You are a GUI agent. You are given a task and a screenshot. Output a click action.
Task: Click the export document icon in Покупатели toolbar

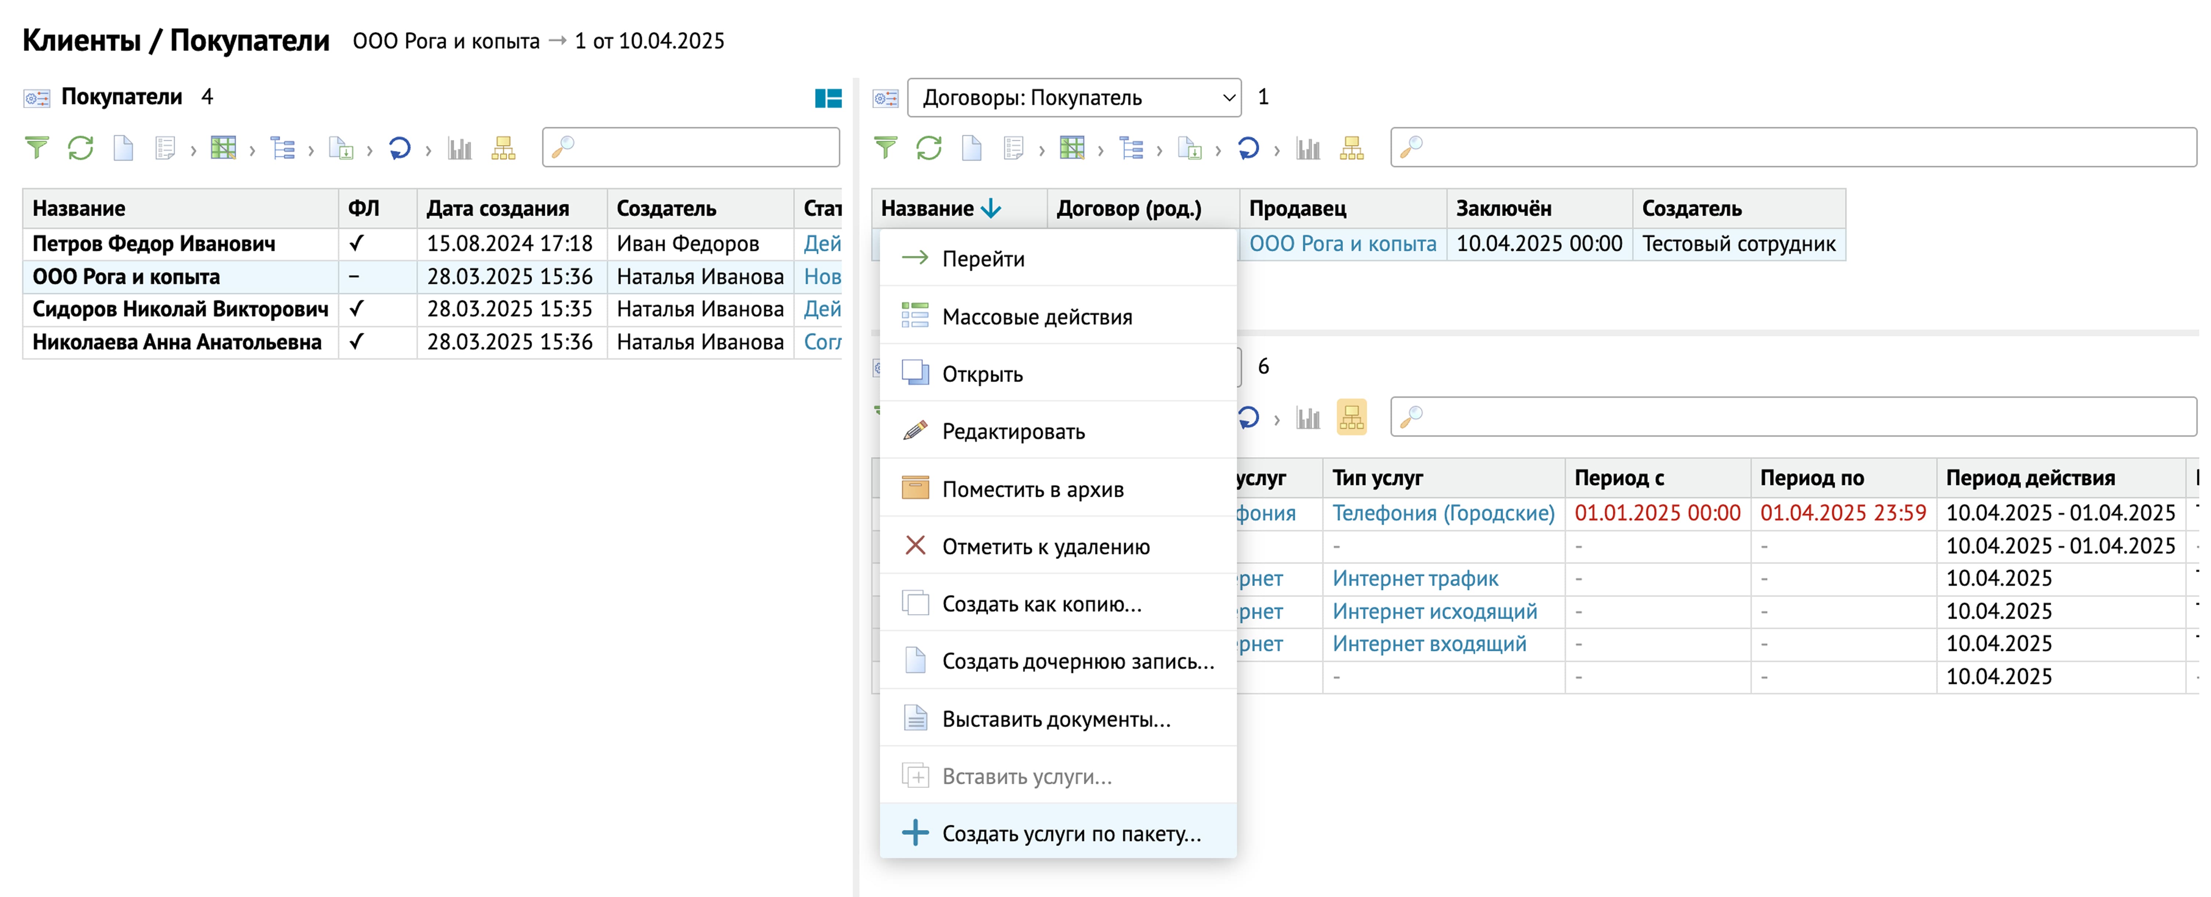(342, 148)
